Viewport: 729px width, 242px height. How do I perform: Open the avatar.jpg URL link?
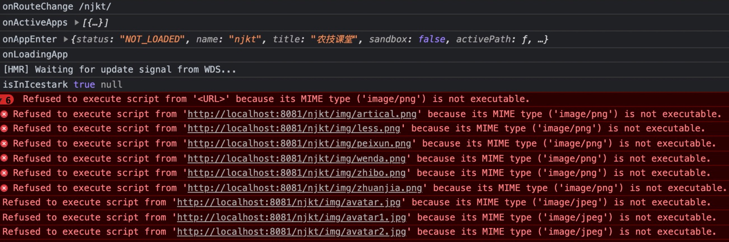click(x=289, y=203)
